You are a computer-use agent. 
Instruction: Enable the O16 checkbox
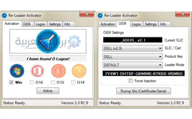pos(32,82)
